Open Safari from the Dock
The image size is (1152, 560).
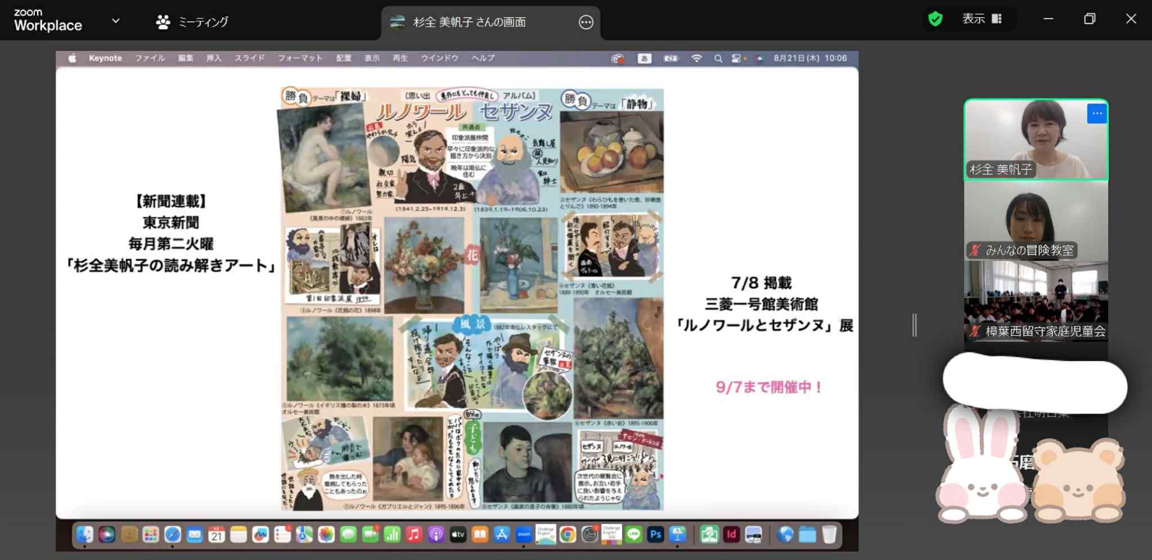pyautogui.click(x=172, y=534)
